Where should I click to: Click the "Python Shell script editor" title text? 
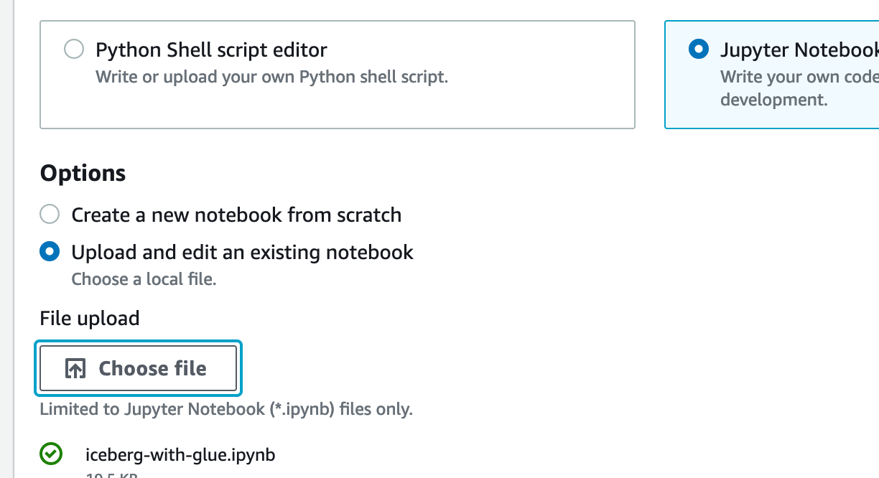(211, 50)
